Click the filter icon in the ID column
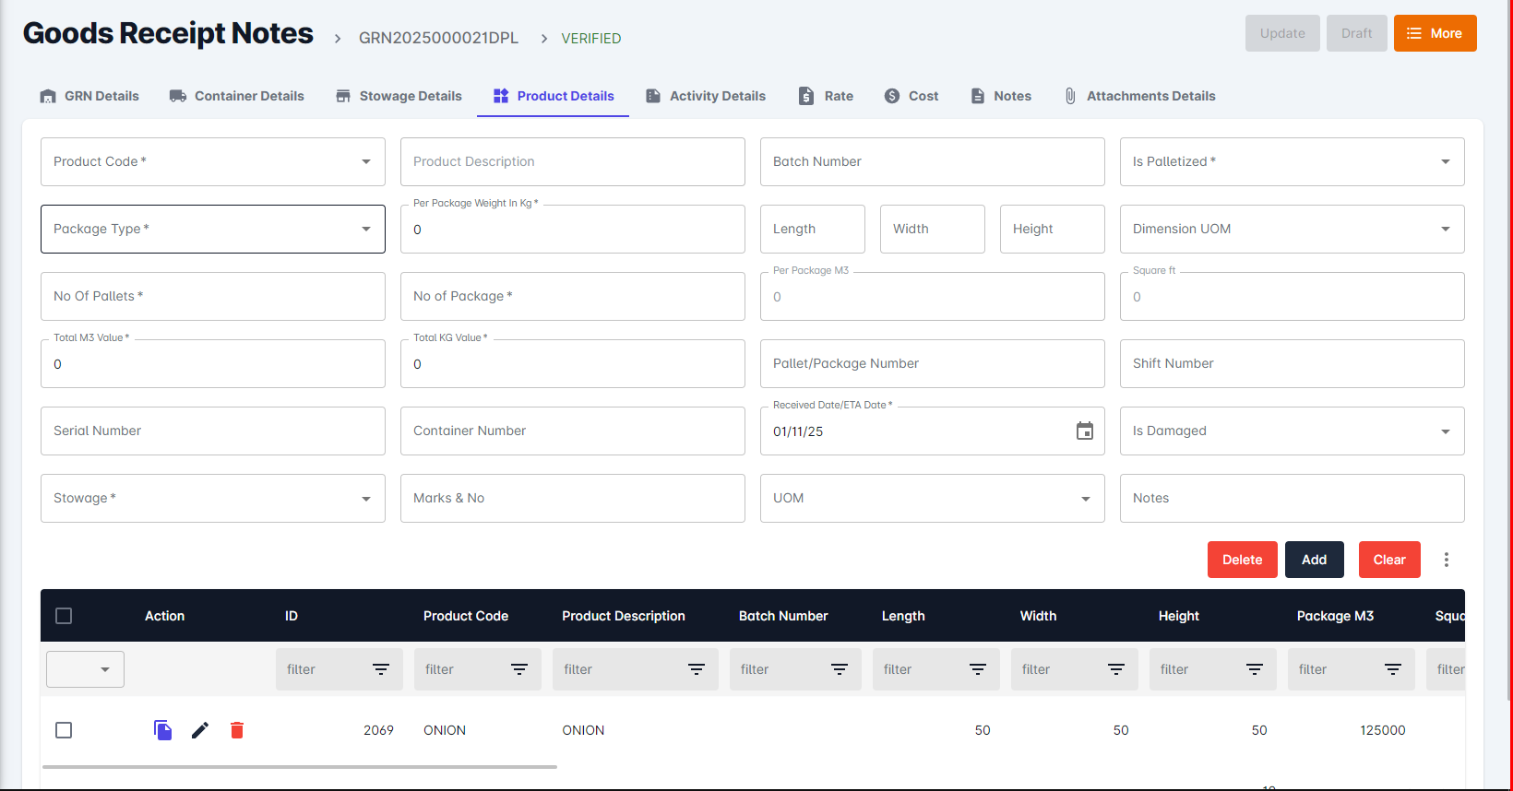 (380, 669)
